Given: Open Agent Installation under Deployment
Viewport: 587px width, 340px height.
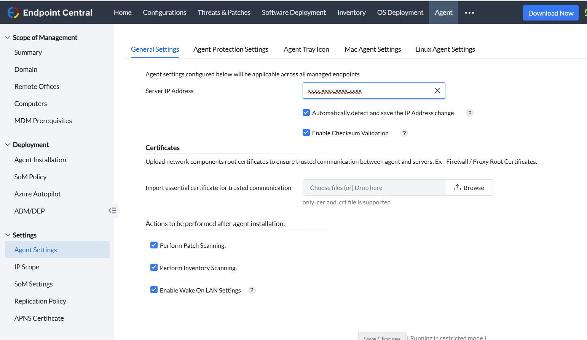Looking at the screenshot, I should [x=40, y=160].
